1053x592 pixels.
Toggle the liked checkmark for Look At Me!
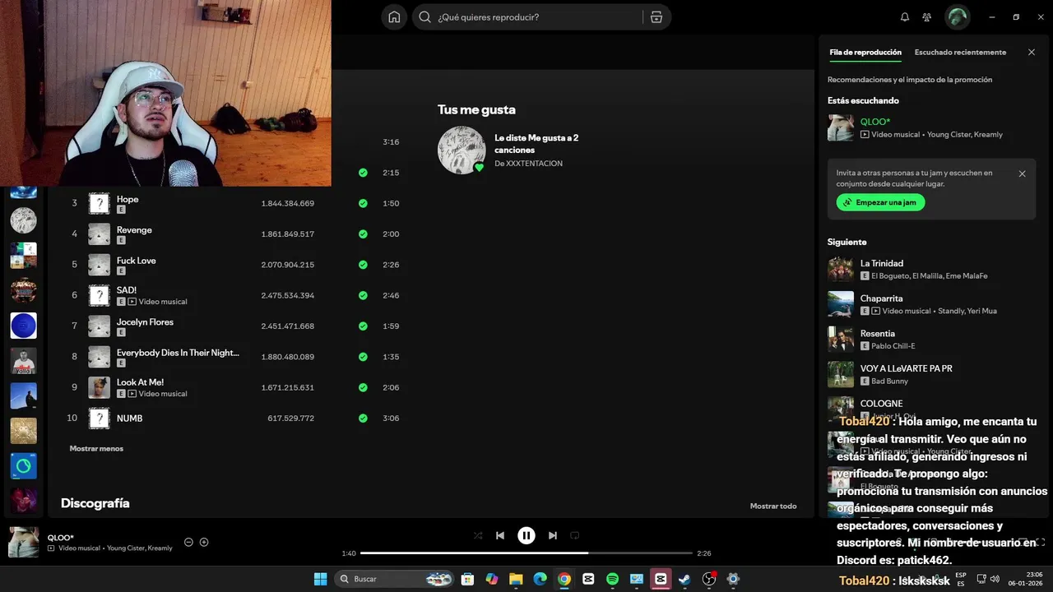click(x=363, y=387)
